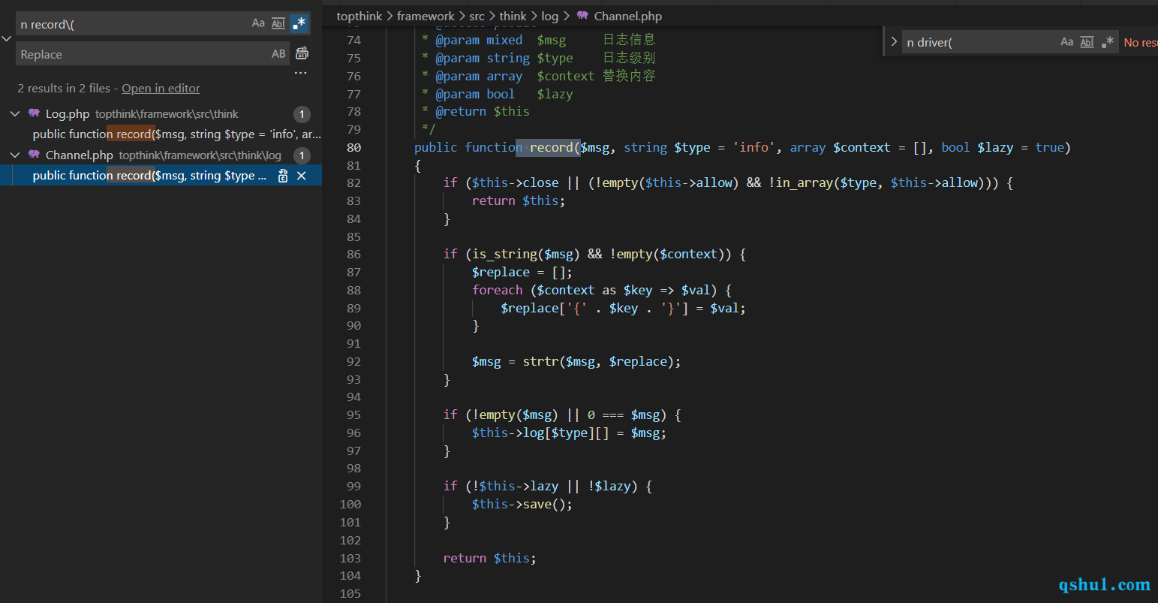Collapse the Channel.php search result group
The image size is (1158, 603).
(15, 155)
